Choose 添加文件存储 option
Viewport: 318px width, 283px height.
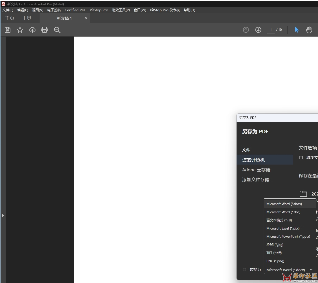point(255,180)
